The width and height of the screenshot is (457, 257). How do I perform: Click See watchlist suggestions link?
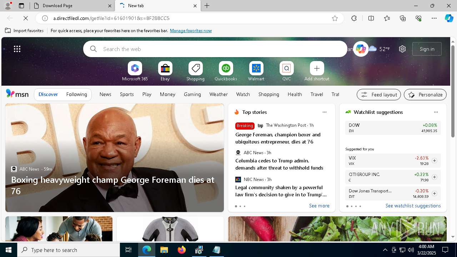[413, 206]
